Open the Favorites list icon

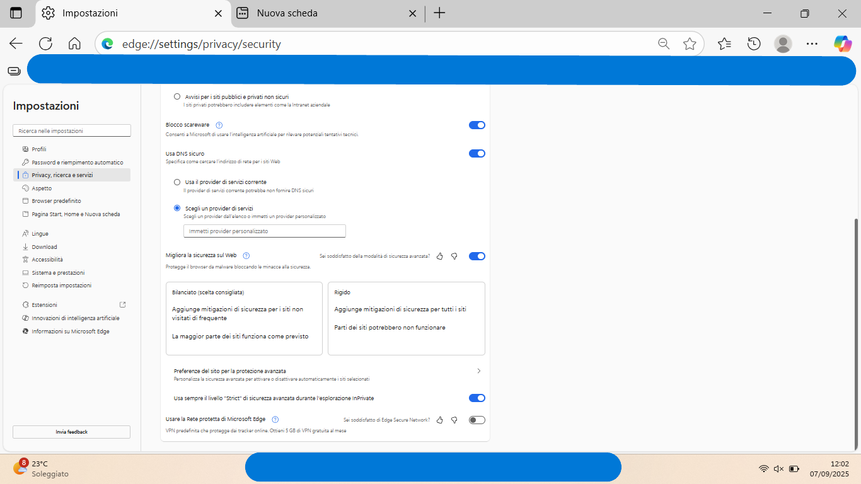(724, 43)
